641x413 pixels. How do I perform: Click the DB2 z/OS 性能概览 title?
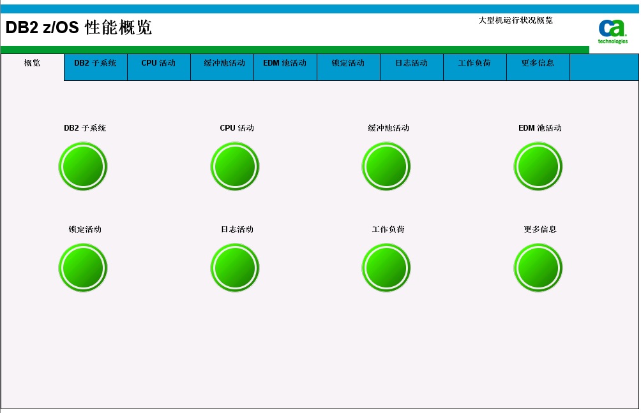pos(79,27)
